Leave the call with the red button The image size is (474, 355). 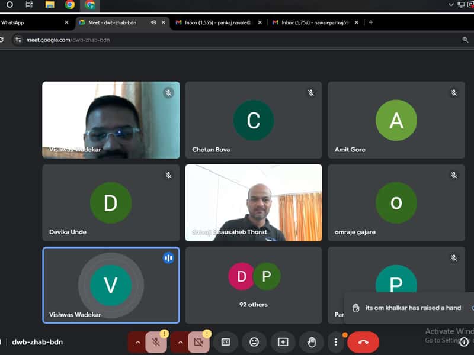pos(363,342)
